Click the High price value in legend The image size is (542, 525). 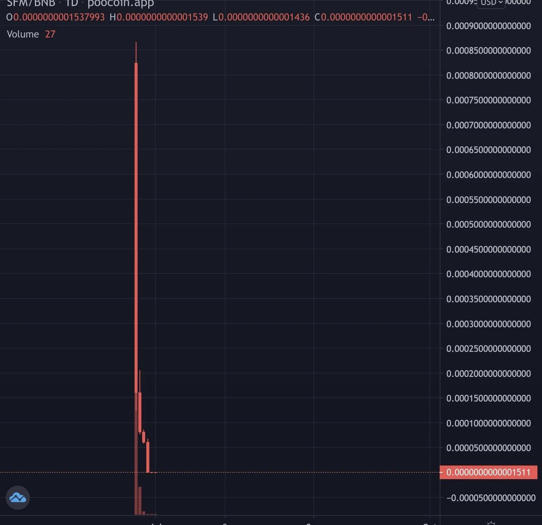click(x=162, y=17)
